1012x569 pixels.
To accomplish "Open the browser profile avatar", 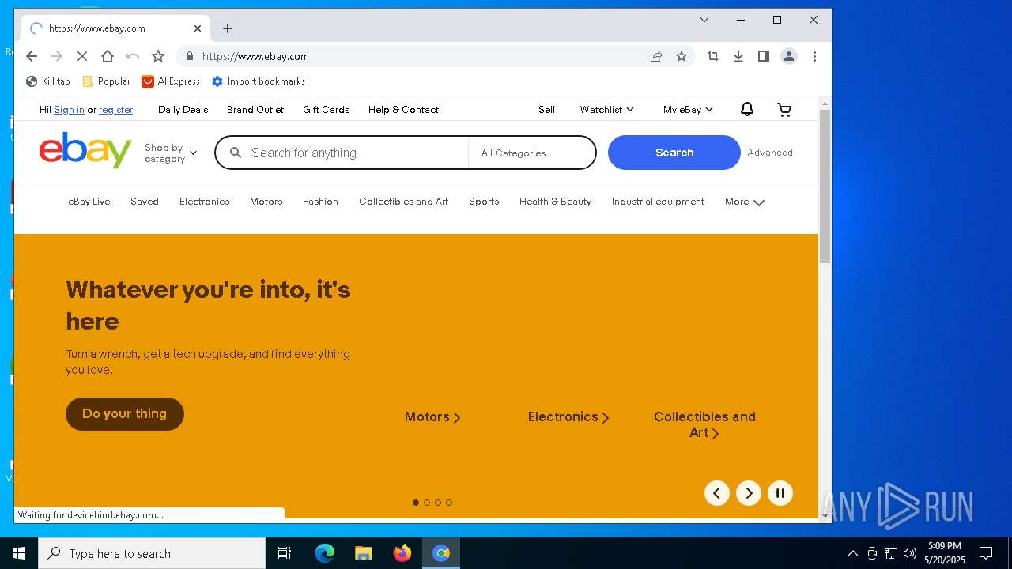I will (789, 56).
